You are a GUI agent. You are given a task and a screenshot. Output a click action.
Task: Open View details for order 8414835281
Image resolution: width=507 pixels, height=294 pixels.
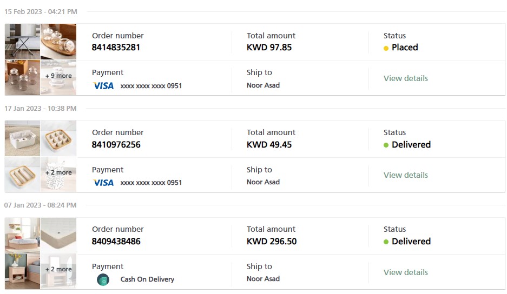coord(405,78)
